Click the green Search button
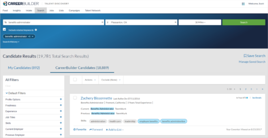 [x=244, y=22]
